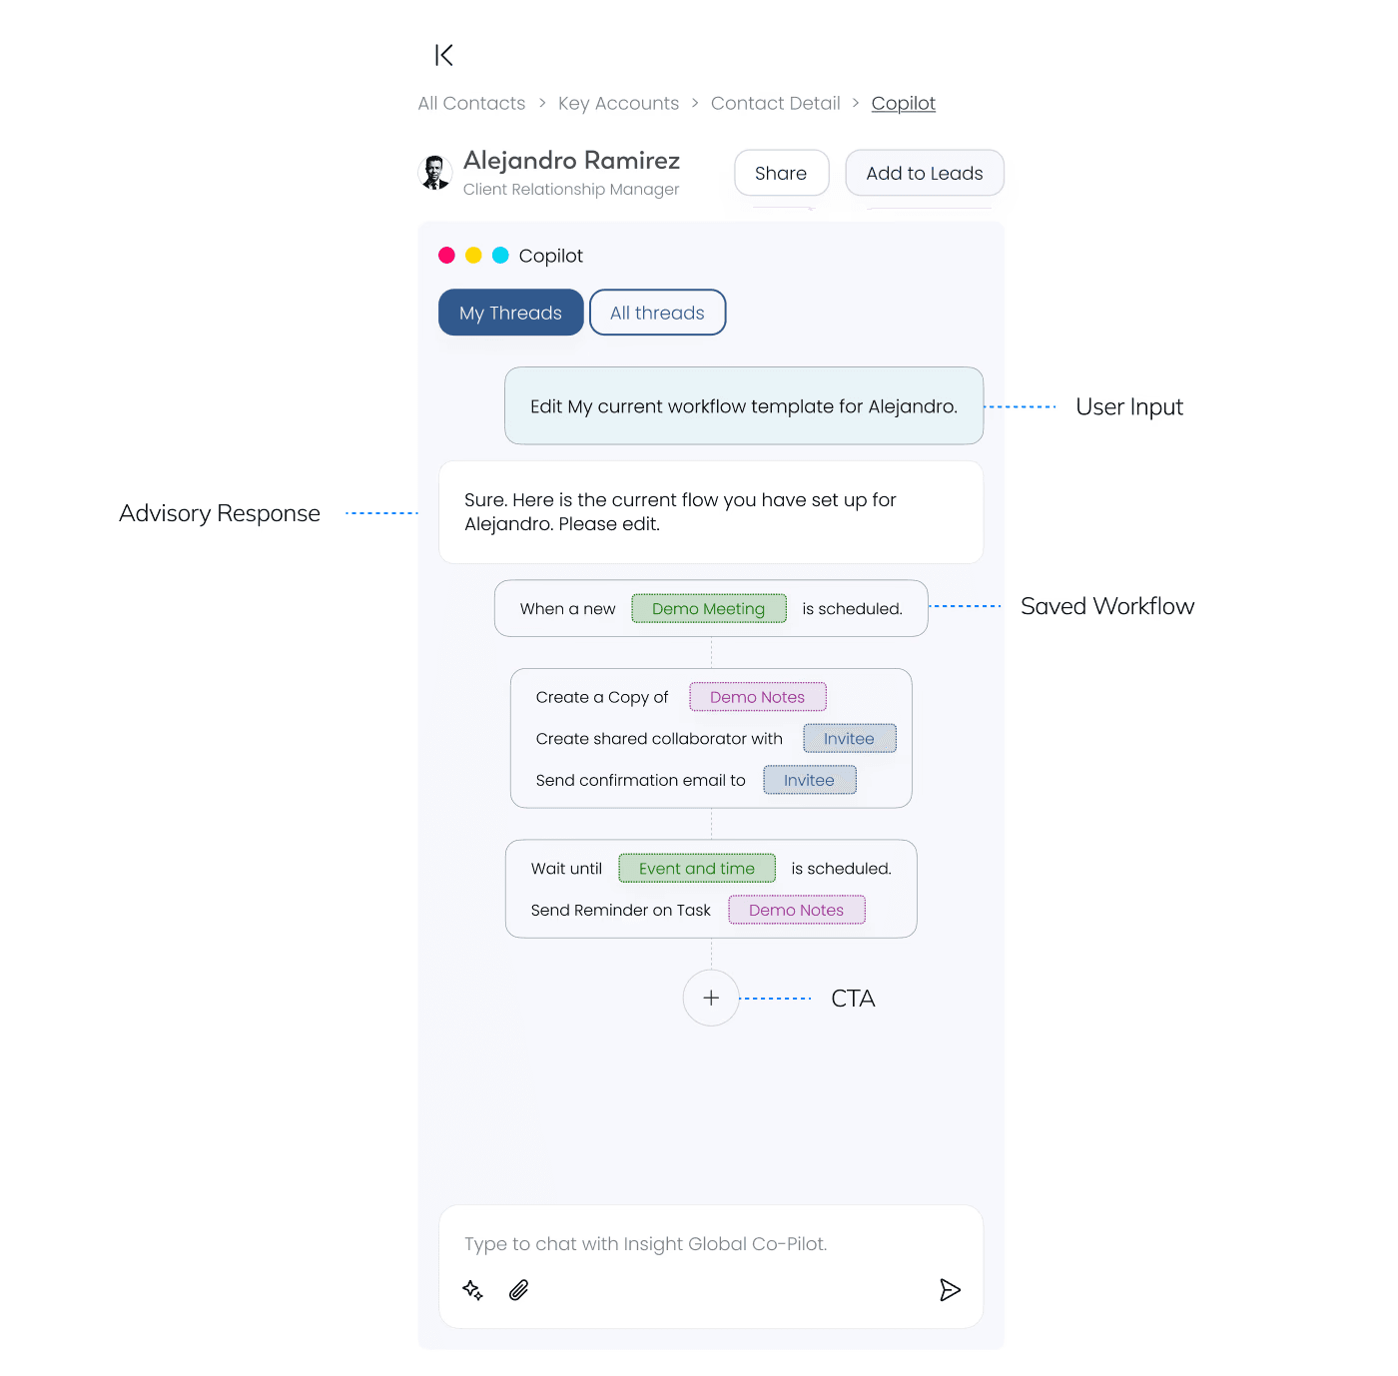Open the Copilot breadcrumb link

click(x=903, y=103)
